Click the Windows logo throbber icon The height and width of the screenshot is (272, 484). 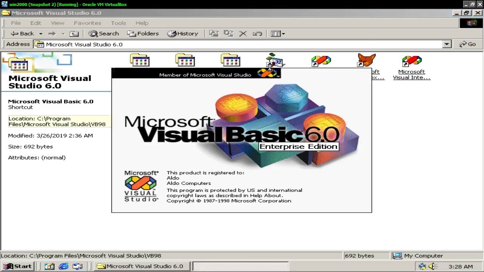tap(471, 23)
